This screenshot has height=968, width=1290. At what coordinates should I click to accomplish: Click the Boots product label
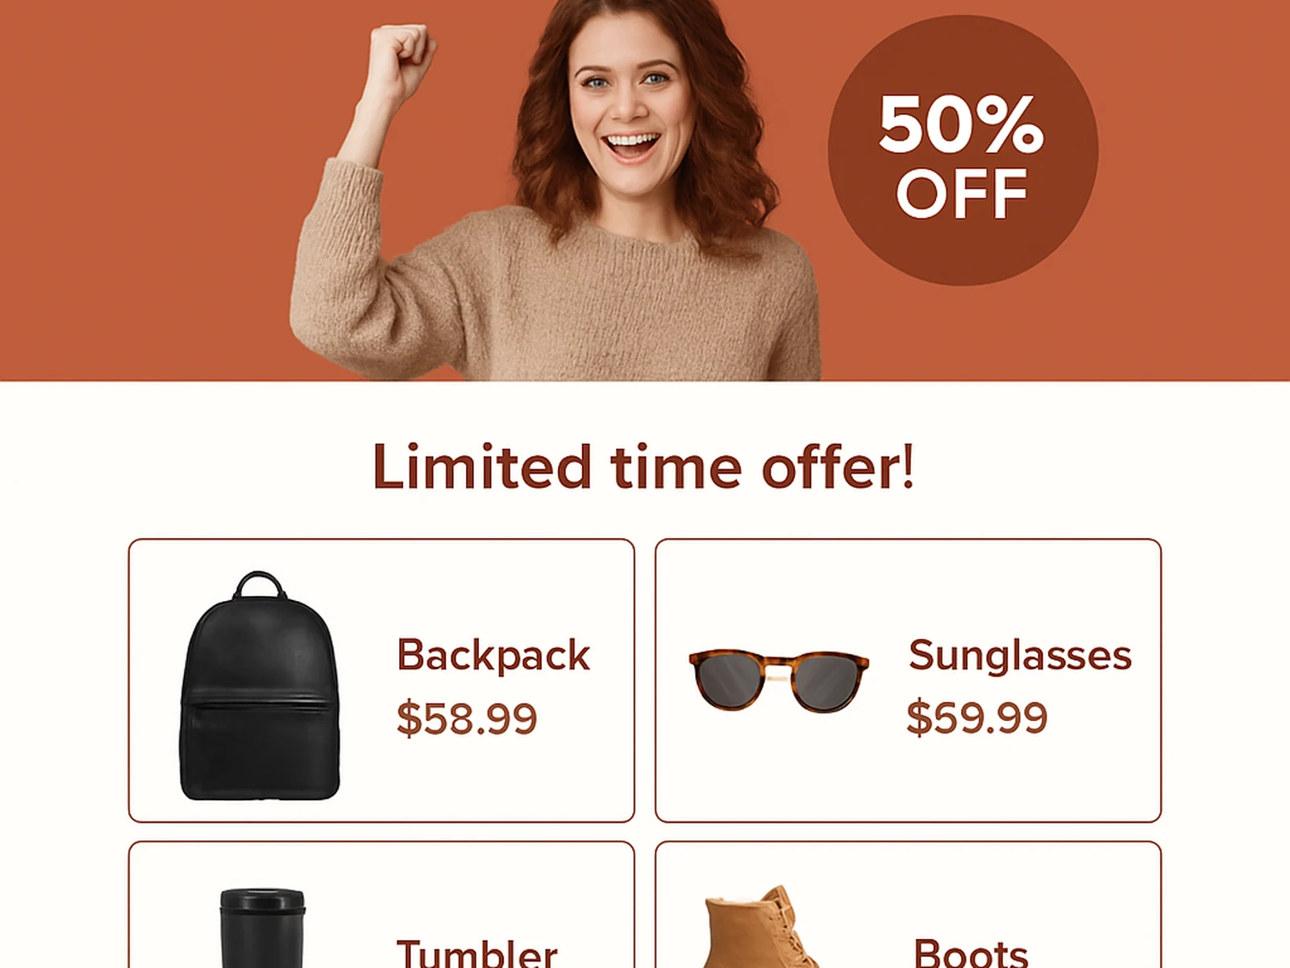point(971,953)
